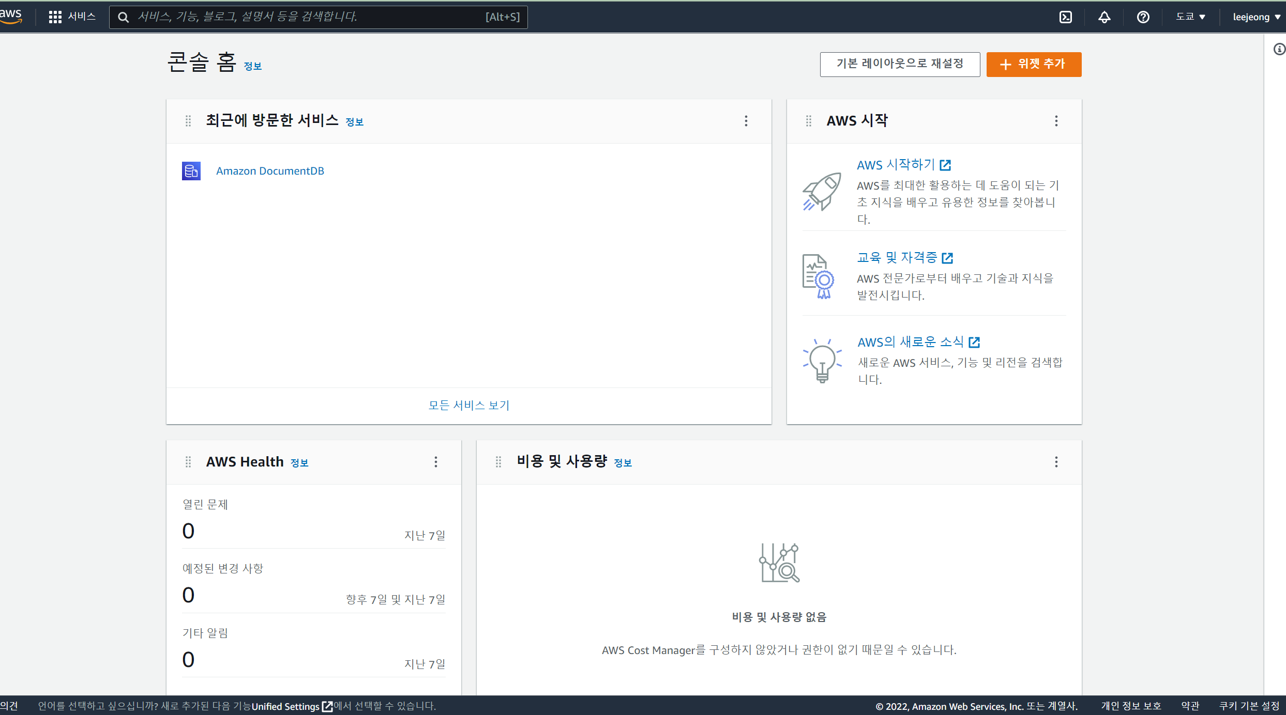This screenshot has height=715, width=1286.
Task: Open options menu of 최근에 방문한 서비스 widget
Action: point(746,121)
